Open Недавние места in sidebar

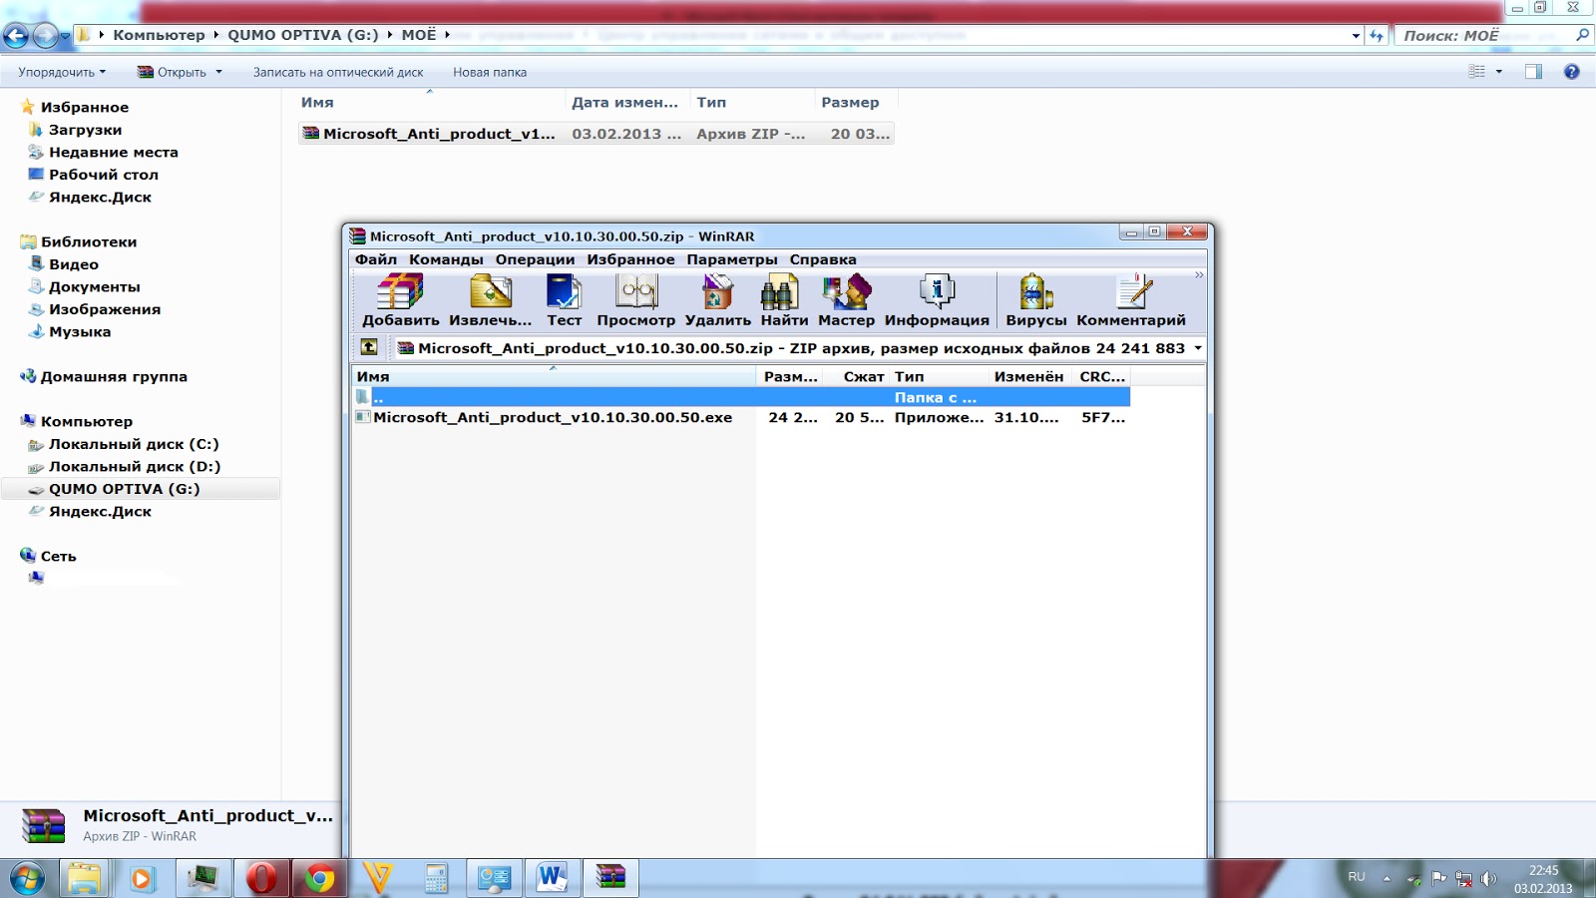(114, 153)
